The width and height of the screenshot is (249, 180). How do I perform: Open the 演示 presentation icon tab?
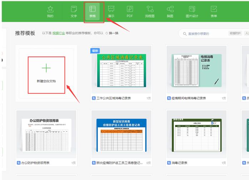tap(111, 11)
